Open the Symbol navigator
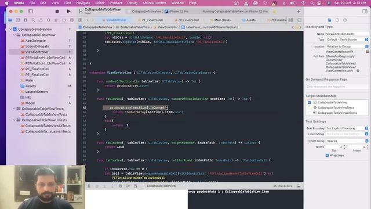This screenshot has width=371, height=209. [26, 20]
